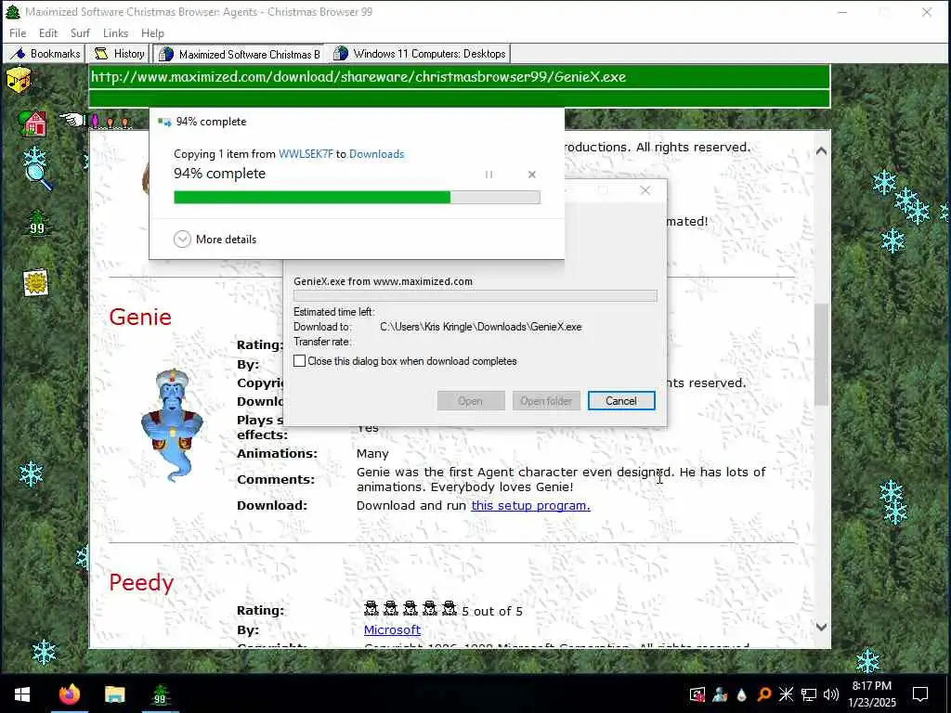The image size is (951, 713).
Task: Click the Genie character image
Action: coord(172,424)
